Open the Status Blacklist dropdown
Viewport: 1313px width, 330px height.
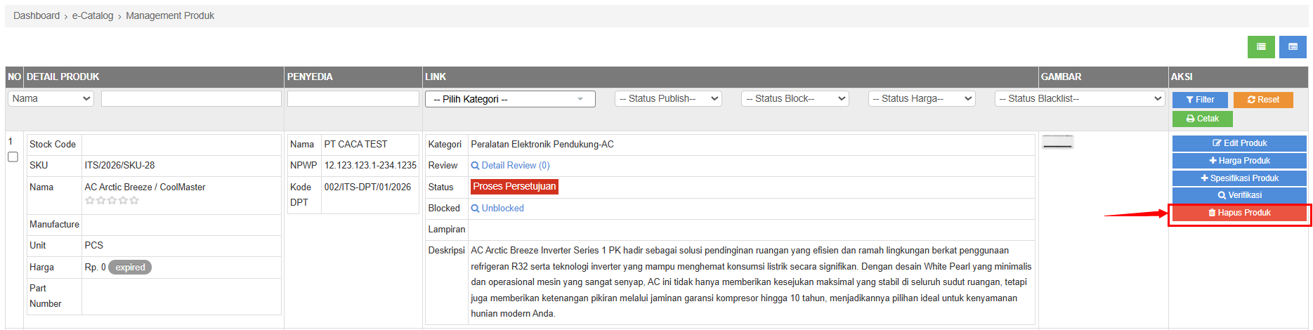click(1080, 99)
